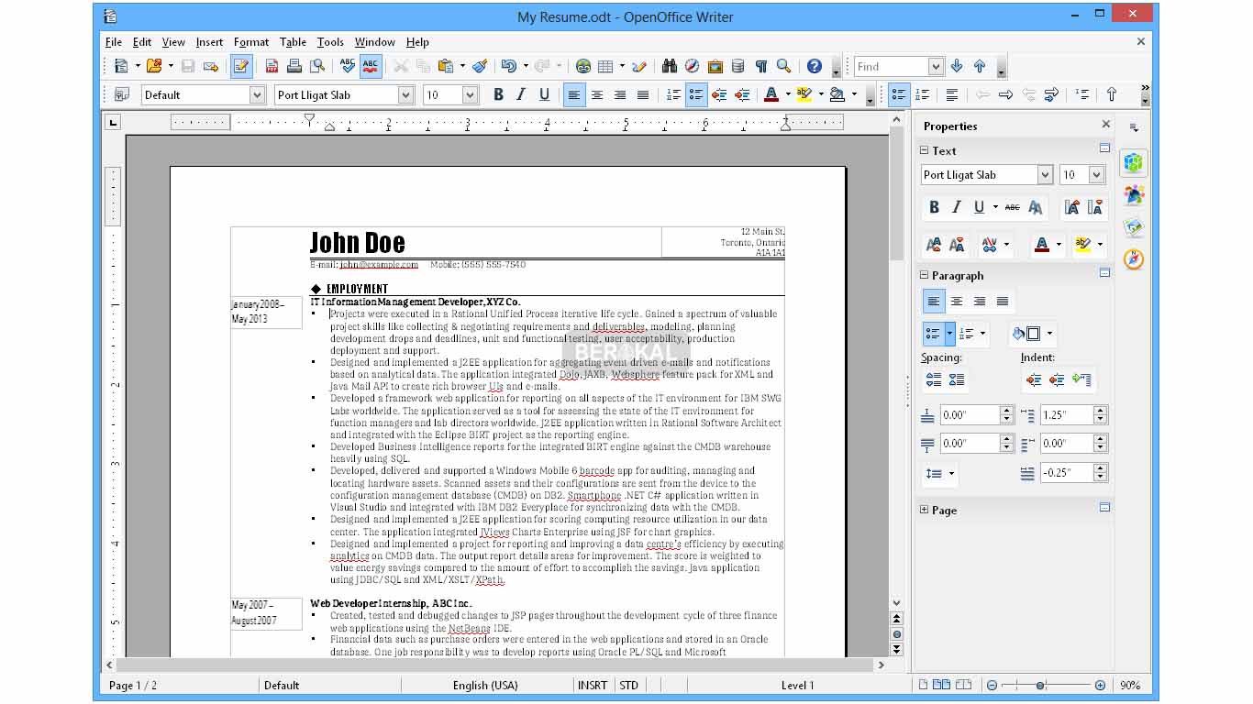
Task: Open the Table menu
Action: pos(293,42)
